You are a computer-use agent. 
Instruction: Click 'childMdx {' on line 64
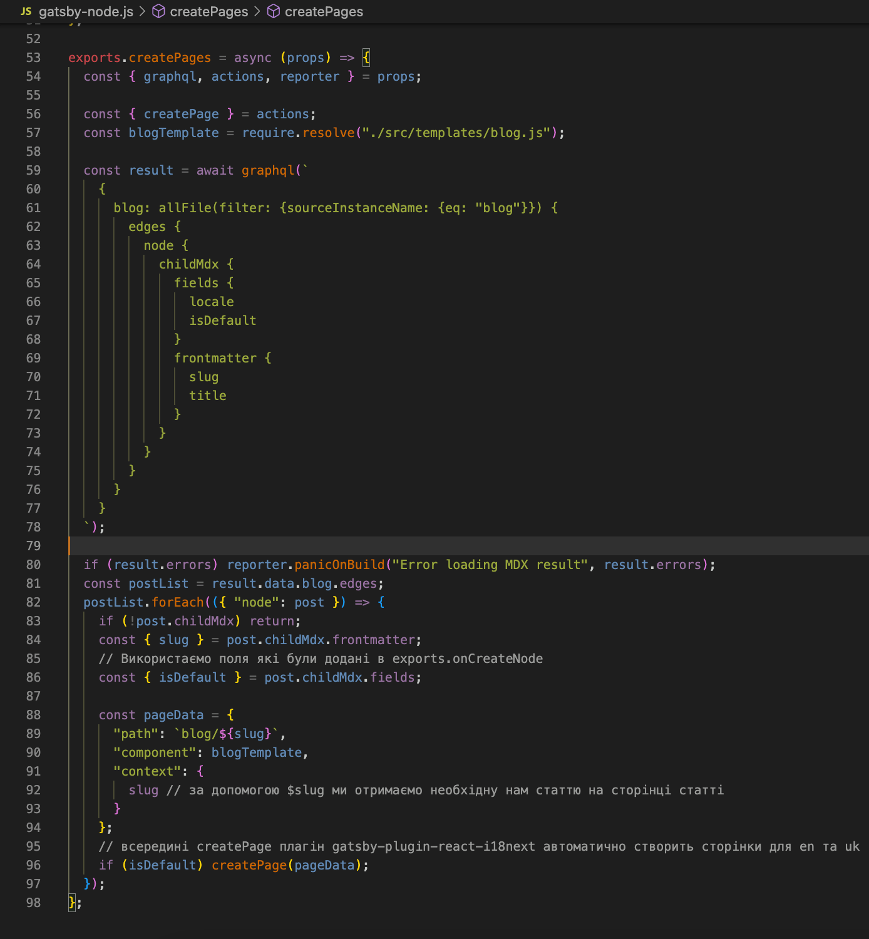point(196,264)
